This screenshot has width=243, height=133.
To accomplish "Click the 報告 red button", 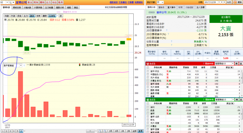I will [x=36, y=2].
